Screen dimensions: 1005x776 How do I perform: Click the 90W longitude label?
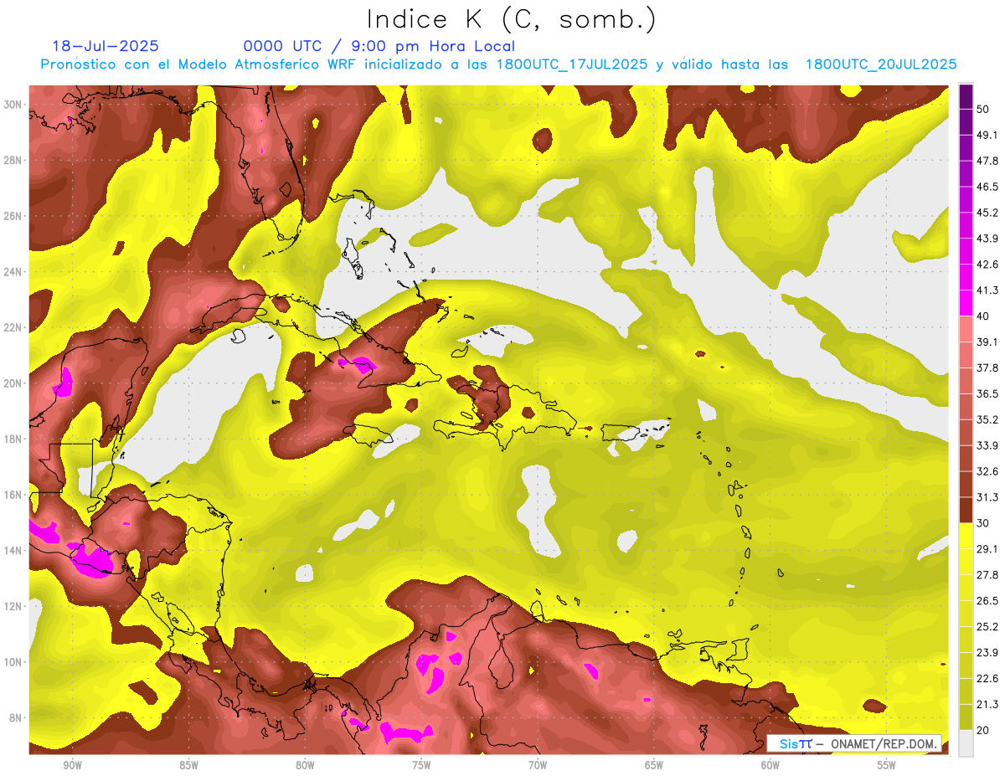click(72, 766)
